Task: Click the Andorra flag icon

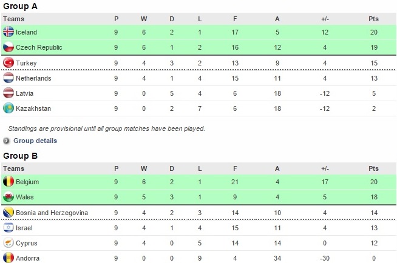Action: pyautogui.click(x=8, y=258)
